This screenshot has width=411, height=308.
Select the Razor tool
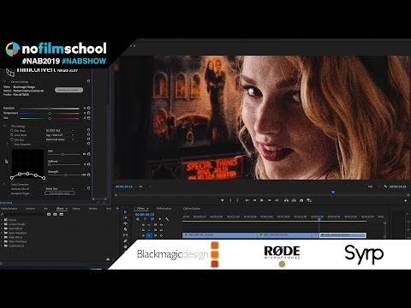point(125,229)
